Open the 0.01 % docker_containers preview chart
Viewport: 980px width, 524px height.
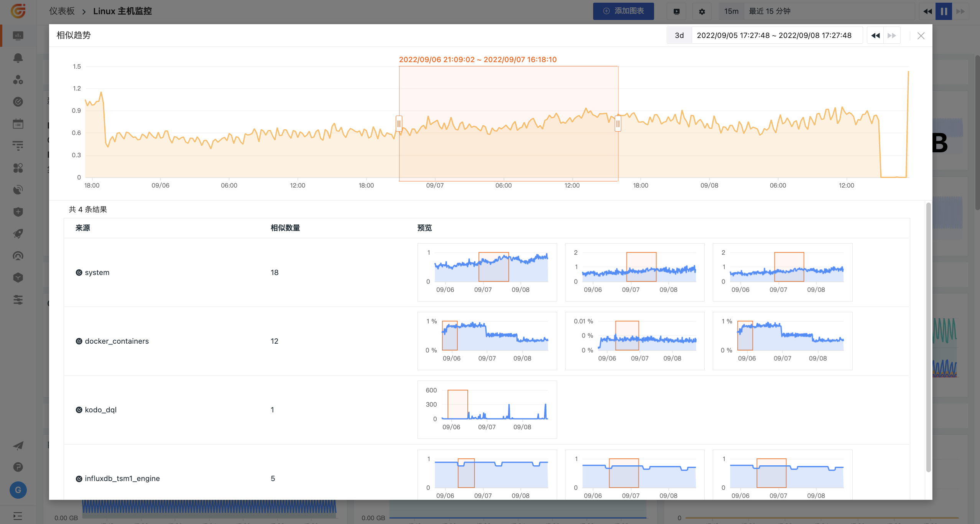pos(635,341)
